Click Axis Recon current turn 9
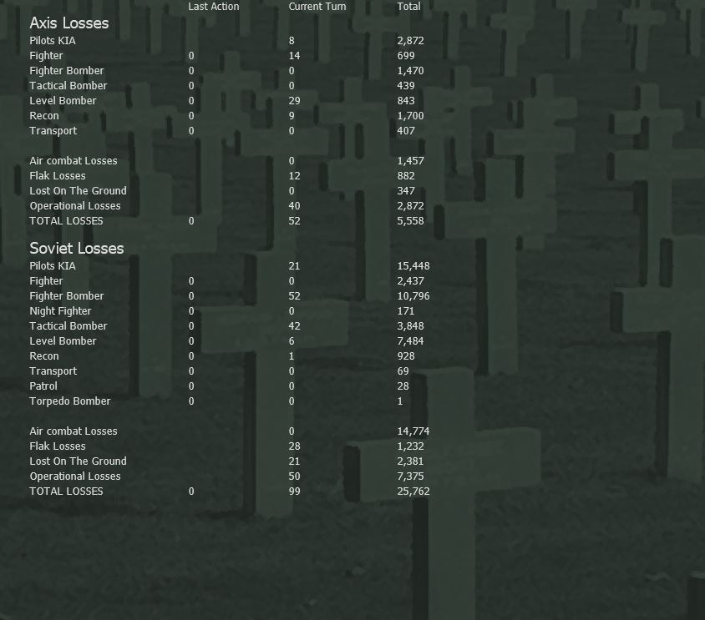Image resolution: width=705 pixels, height=620 pixels. tap(292, 116)
